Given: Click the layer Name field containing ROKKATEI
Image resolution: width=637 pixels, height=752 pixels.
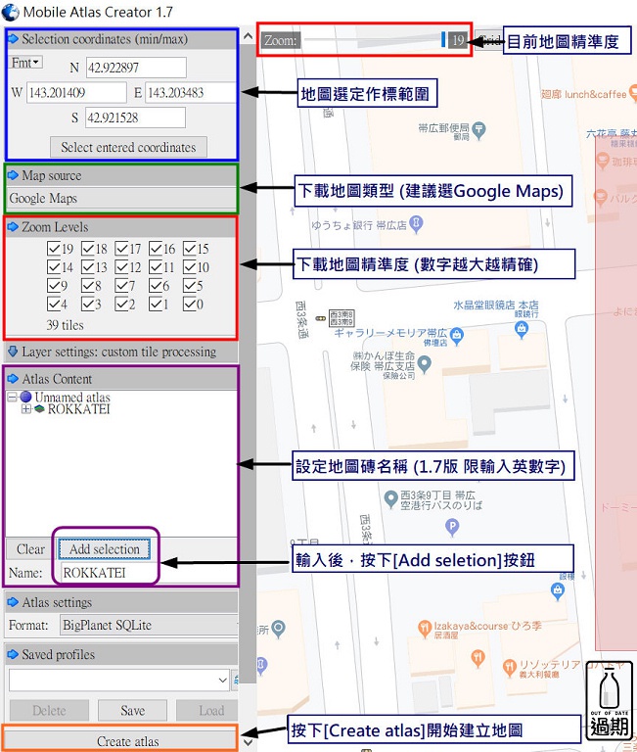Looking at the screenshot, I should (x=149, y=573).
